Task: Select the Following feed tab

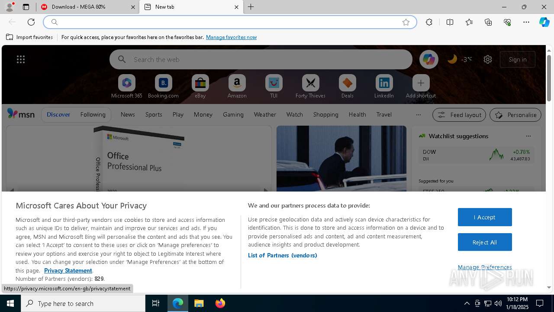Action: tap(93, 115)
